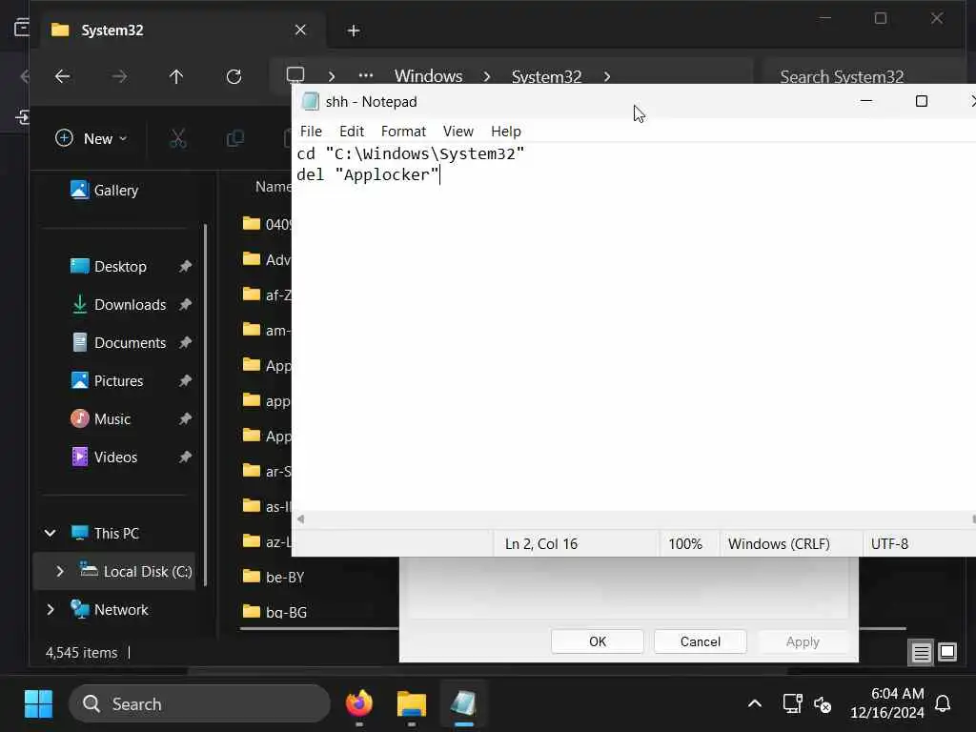Click the Notepad text editing area

[634, 327]
